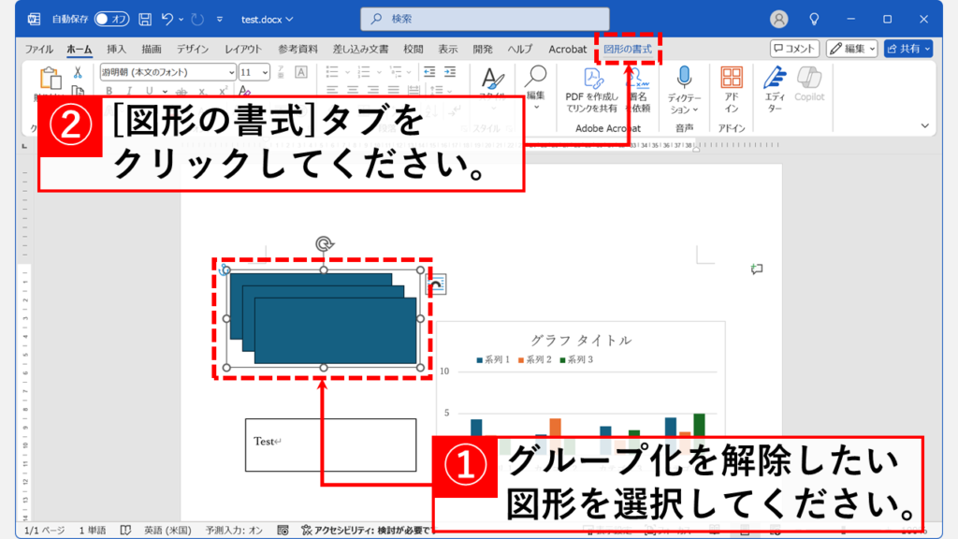The image size is (958, 539).
Task: Click PDFを作成してリンクを共有 button
Action: click(x=591, y=90)
